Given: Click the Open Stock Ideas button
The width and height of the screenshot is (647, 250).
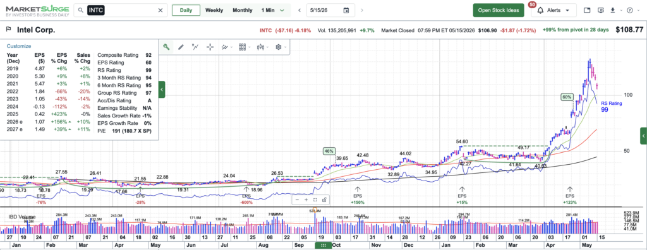Looking at the screenshot, I should pos(499,10).
